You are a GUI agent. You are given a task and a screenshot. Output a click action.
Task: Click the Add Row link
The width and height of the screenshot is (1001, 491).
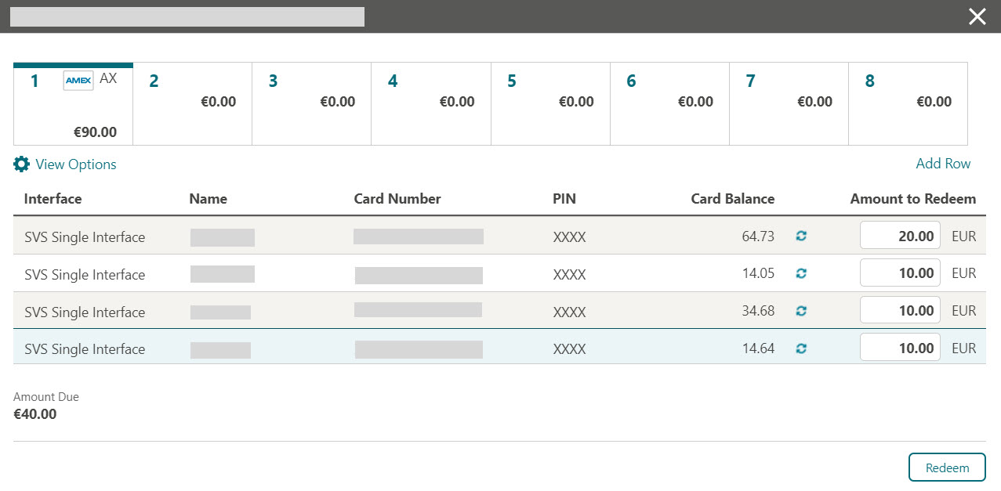[943, 164]
